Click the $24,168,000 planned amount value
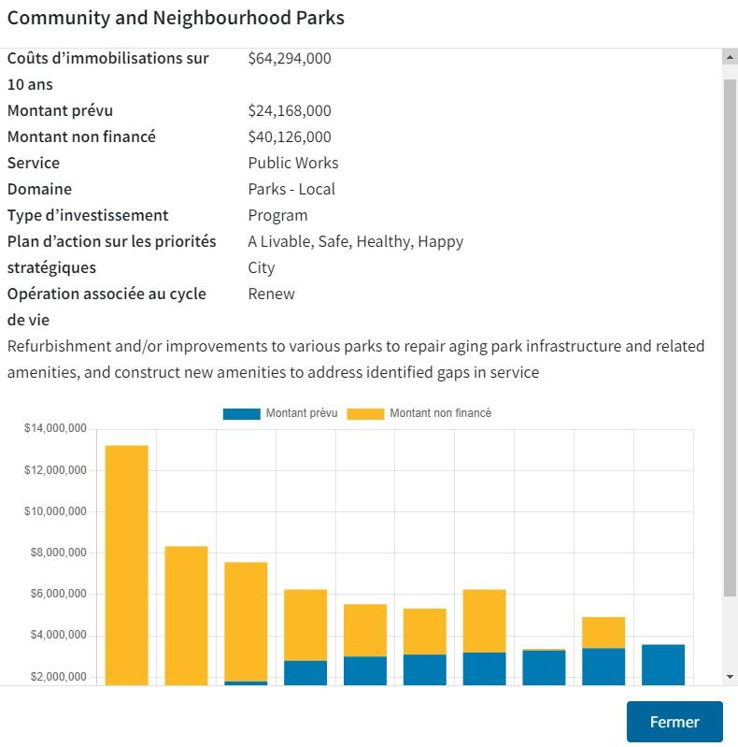738x747 pixels. pos(290,110)
